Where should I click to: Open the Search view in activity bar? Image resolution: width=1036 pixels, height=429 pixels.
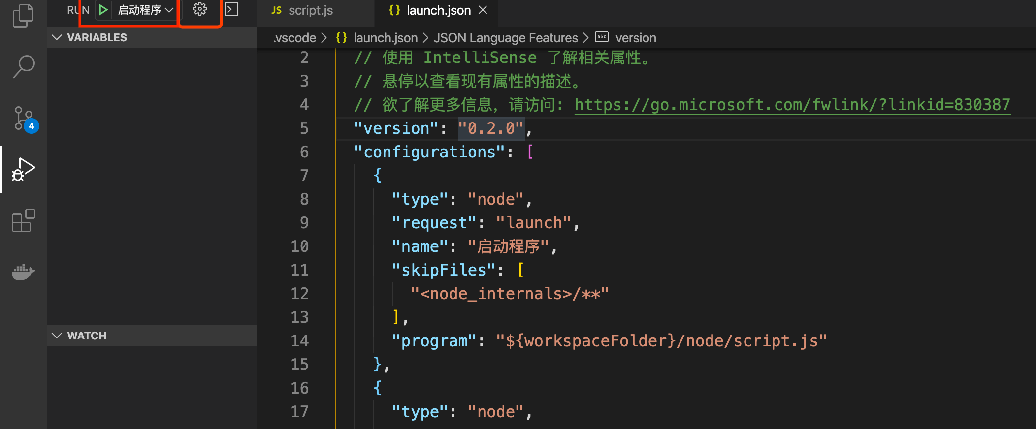pyautogui.click(x=23, y=66)
